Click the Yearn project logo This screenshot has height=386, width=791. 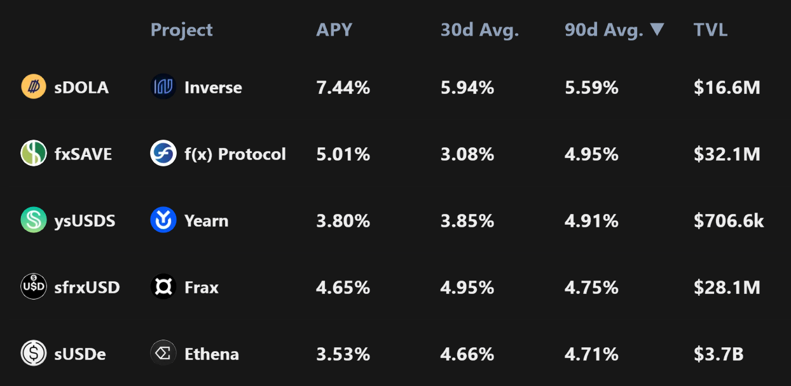pos(163,220)
